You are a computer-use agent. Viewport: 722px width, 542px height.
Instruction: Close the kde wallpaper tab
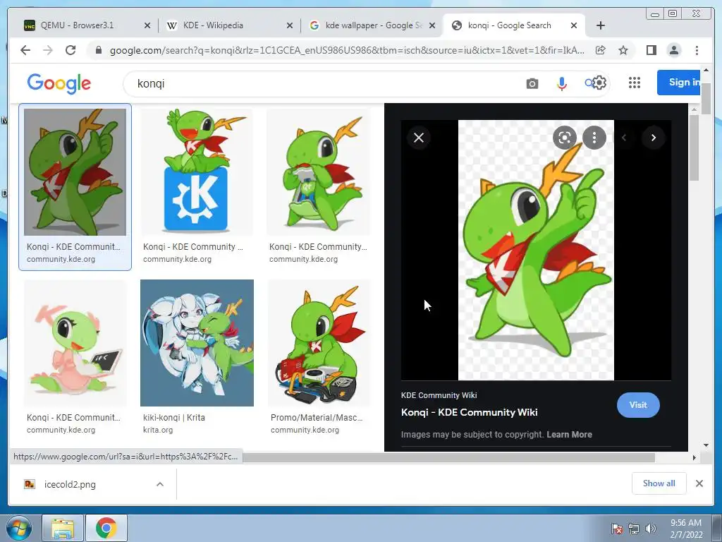[432, 25]
